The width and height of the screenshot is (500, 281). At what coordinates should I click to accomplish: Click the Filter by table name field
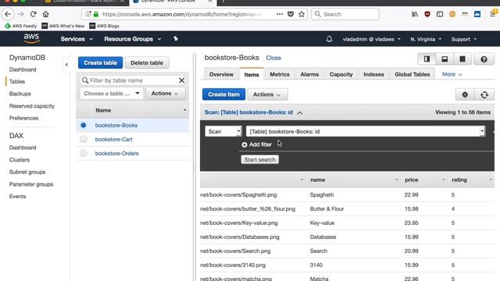tap(132, 80)
